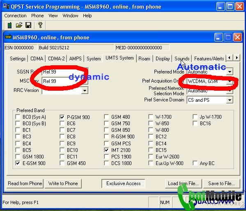Expand the RRC Version dropdown
The width and height of the screenshot is (246, 211).
tap(85, 91)
